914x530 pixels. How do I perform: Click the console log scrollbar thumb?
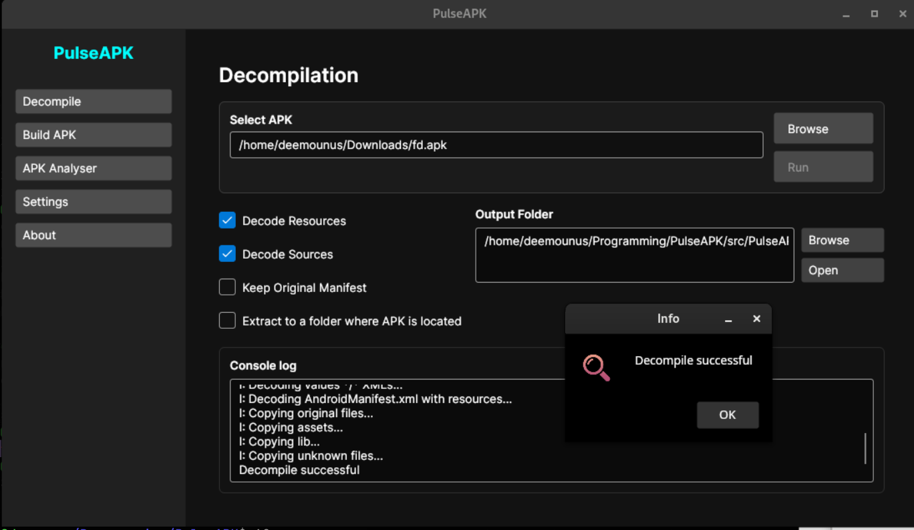865,448
